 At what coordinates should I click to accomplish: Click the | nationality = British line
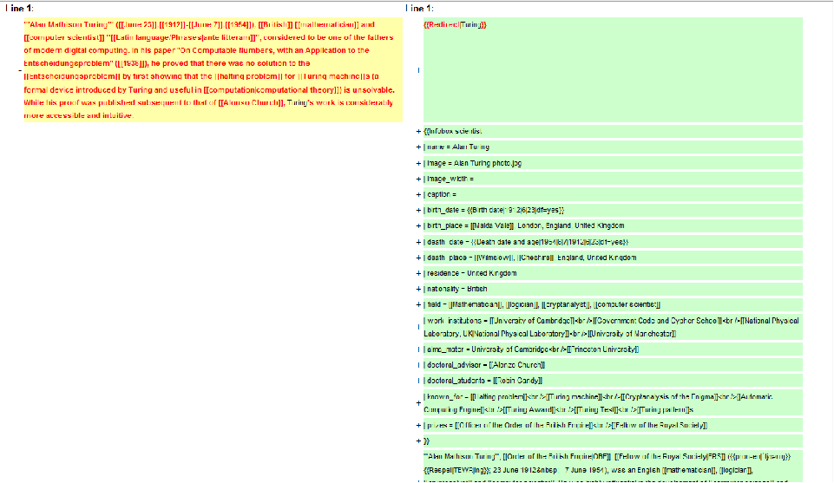click(x=613, y=289)
